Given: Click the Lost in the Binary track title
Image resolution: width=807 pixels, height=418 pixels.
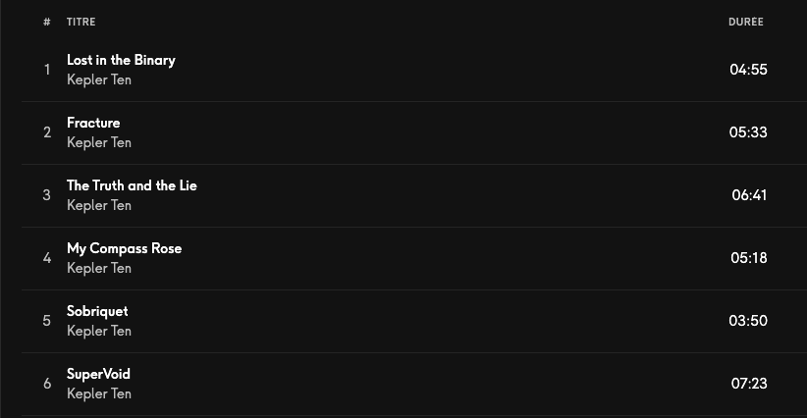Looking at the screenshot, I should click(x=121, y=60).
